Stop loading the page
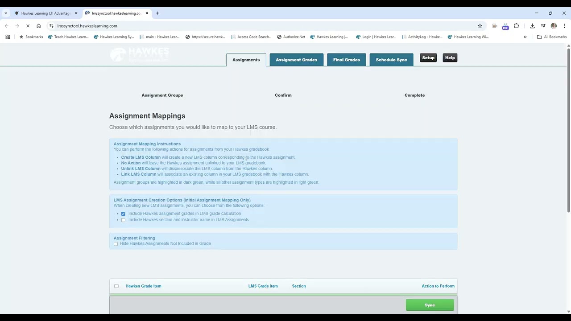The height and width of the screenshot is (321, 571). (x=28, y=26)
